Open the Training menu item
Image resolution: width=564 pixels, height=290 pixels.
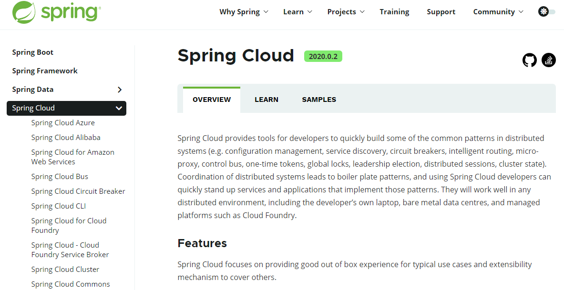point(394,12)
